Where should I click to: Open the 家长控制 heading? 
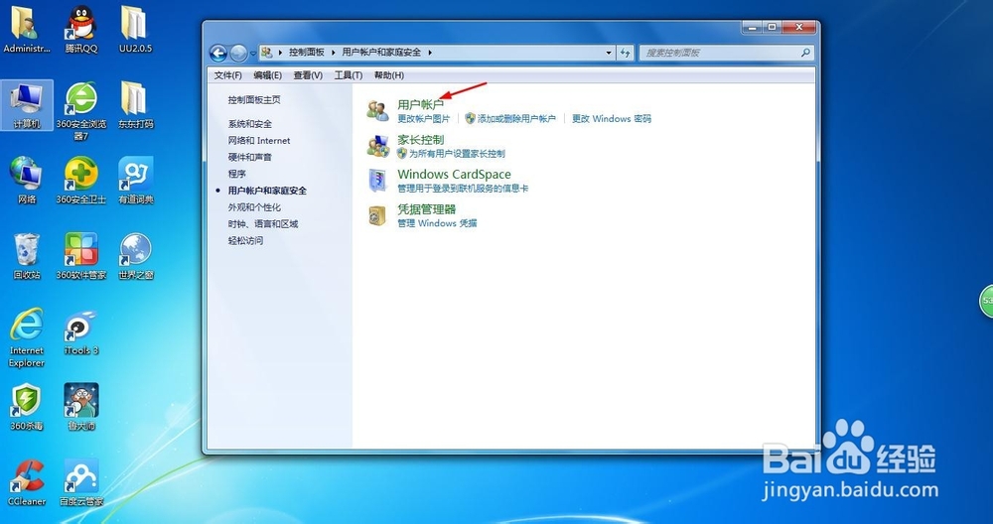pyautogui.click(x=420, y=139)
